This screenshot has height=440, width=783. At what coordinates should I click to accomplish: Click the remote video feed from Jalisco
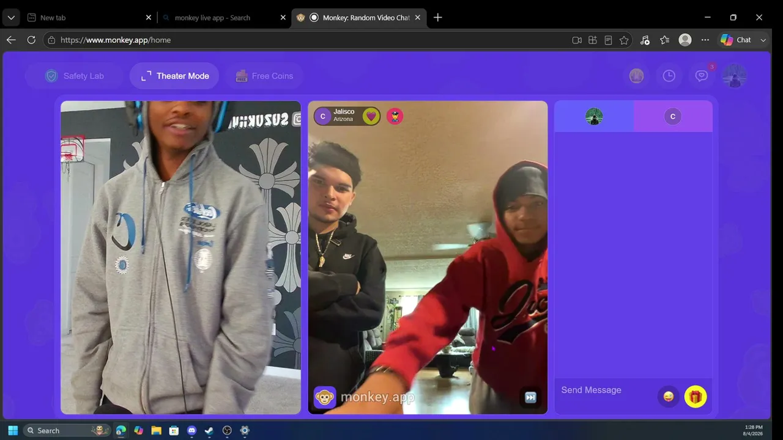tap(428, 257)
